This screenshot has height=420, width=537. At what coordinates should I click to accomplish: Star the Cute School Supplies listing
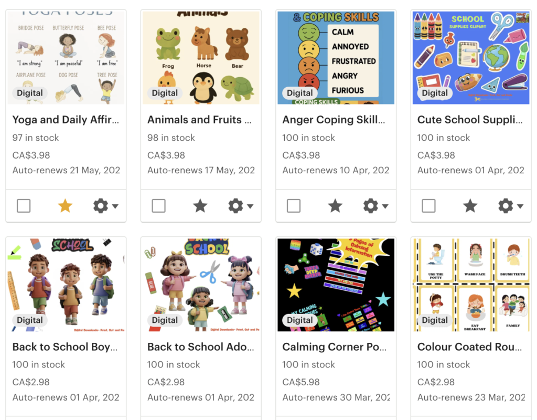470,206
